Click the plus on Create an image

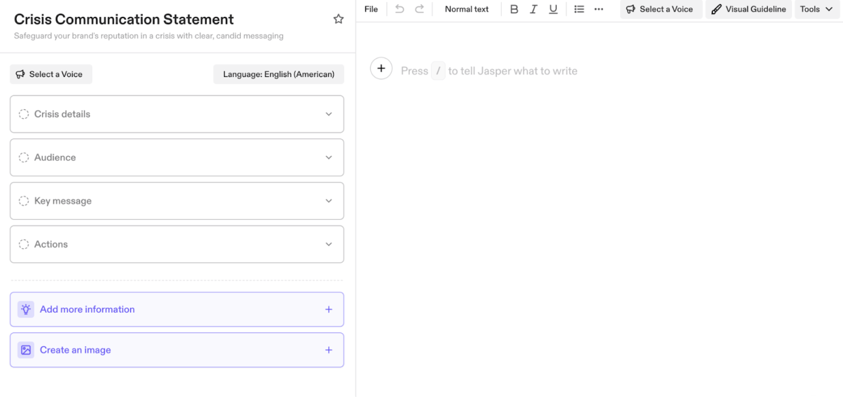(329, 350)
